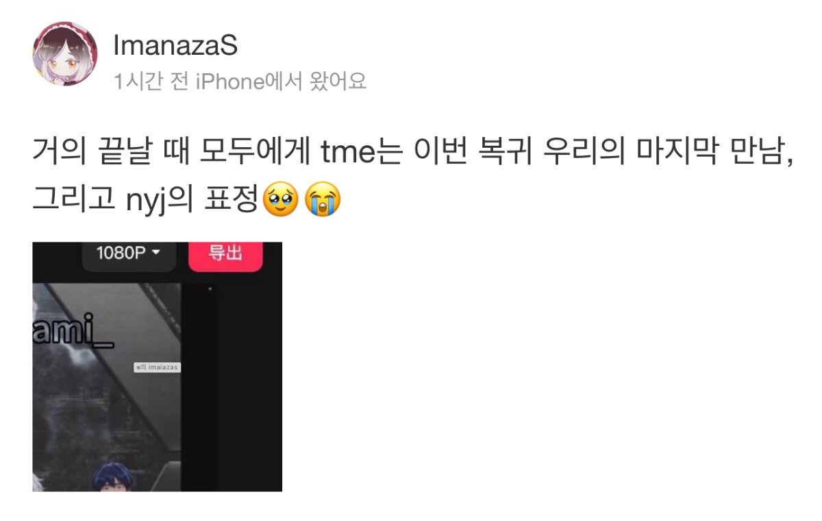This screenshot has height=521, width=822.
Task: Open the attached post image
Action: [x=157, y=366]
